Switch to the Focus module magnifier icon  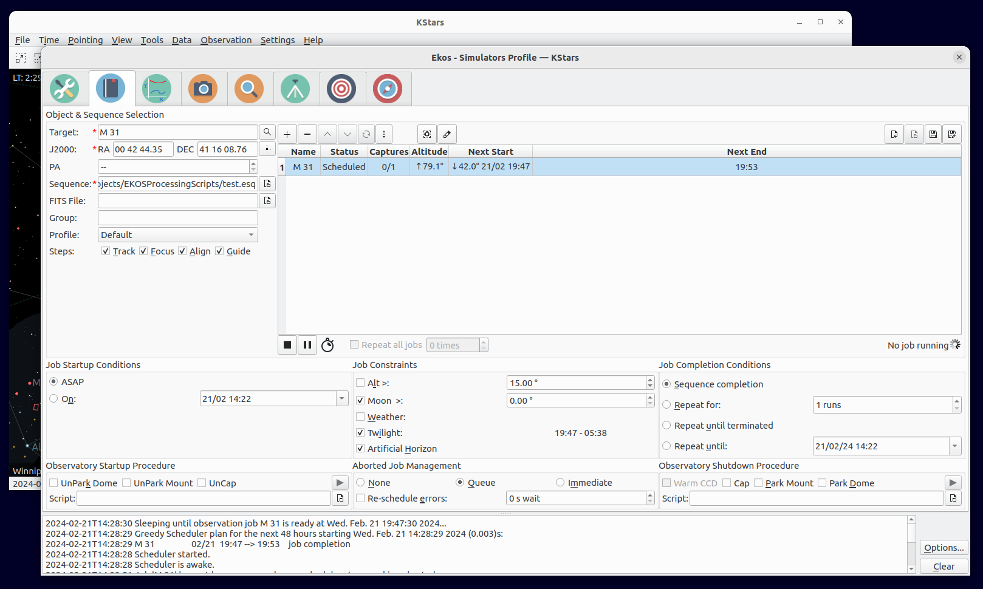point(250,89)
